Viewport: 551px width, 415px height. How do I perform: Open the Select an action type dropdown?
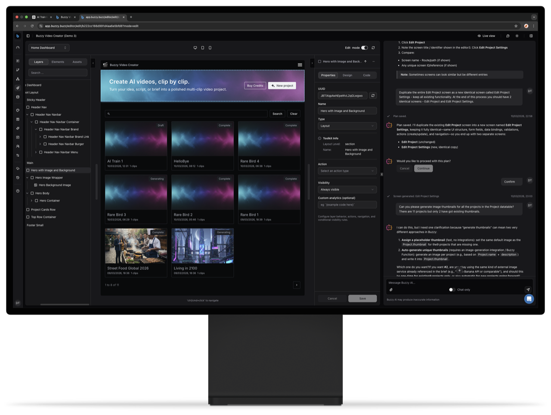[347, 171]
